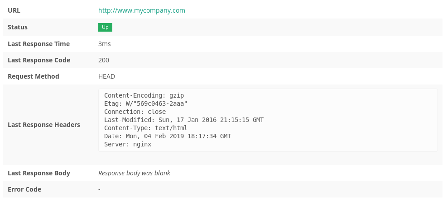Screen dimensions: 447x202
Task: Click the Last Response Headers label
Action: click(44, 125)
